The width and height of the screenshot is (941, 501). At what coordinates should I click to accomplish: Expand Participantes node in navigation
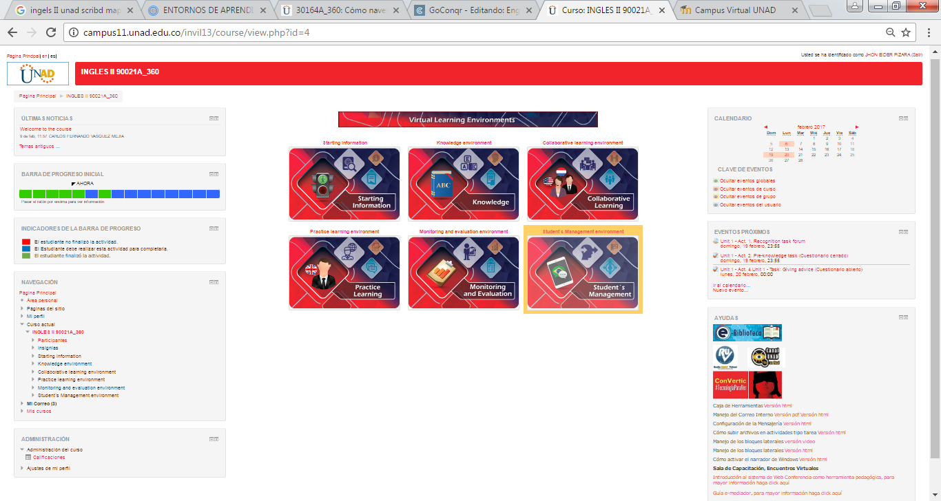33,340
